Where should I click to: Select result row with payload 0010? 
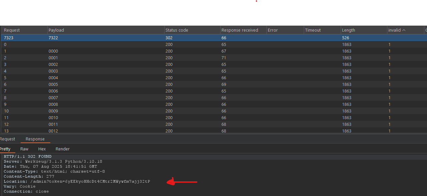(x=53, y=118)
